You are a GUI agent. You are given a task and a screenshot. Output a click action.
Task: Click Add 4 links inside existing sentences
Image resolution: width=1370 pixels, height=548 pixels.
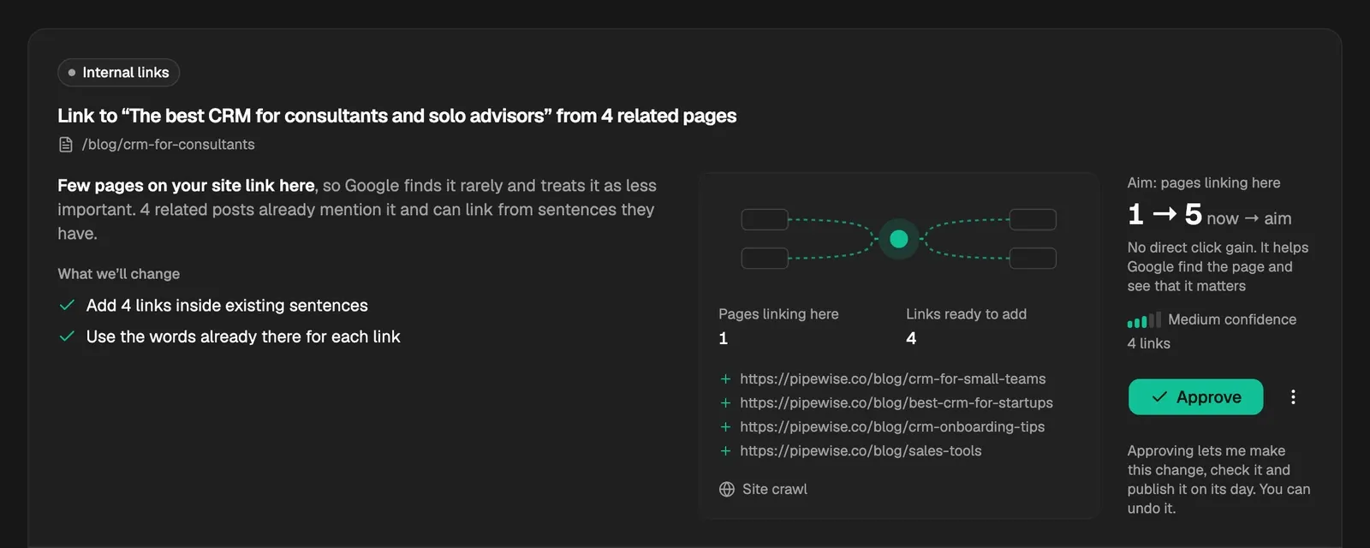pyautogui.click(x=227, y=306)
